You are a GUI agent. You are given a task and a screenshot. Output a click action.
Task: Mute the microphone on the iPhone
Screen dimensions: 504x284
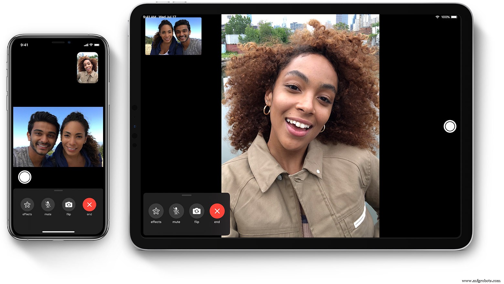[48, 204]
